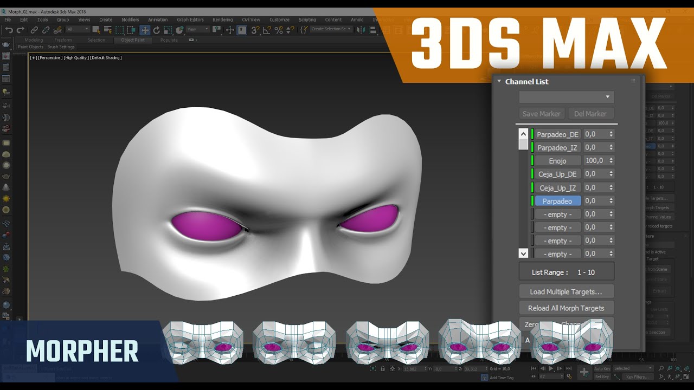Select the Ceja_Up_IZ morph channel

point(558,187)
